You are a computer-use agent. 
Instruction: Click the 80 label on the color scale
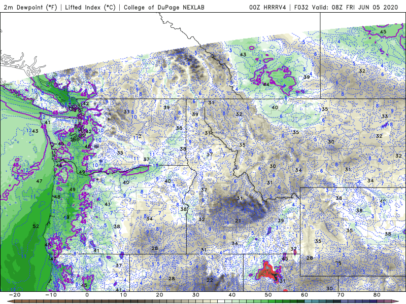377,295
